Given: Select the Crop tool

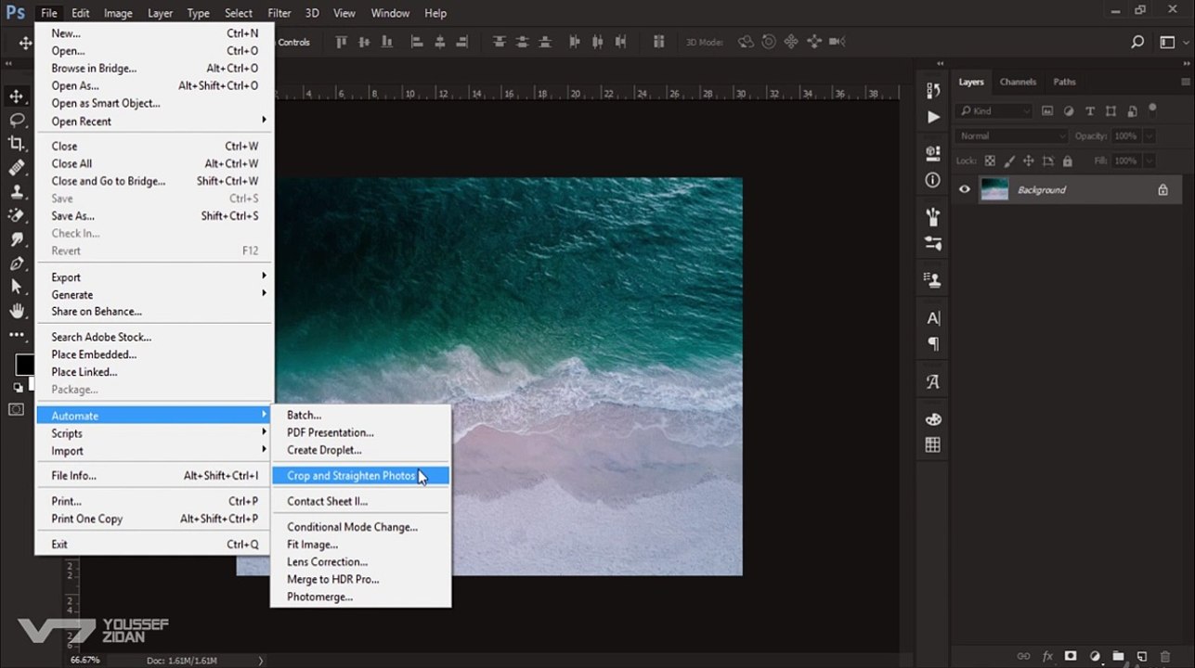Looking at the screenshot, I should click(x=17, y=143).
